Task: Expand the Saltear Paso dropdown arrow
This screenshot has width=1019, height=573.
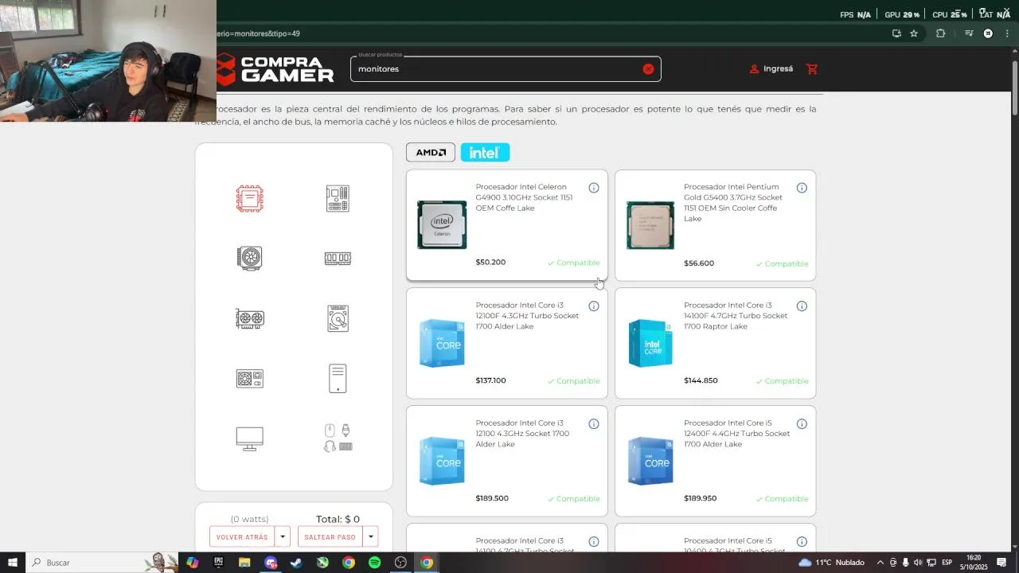Action: 370,537
